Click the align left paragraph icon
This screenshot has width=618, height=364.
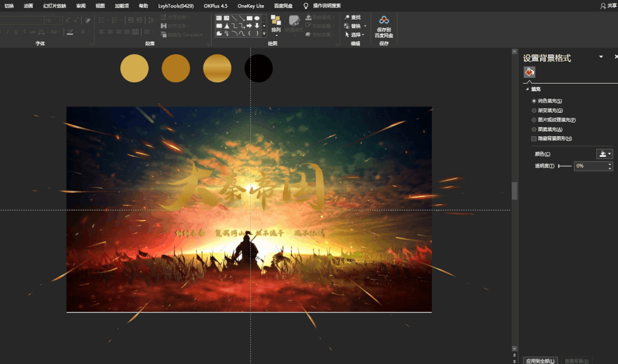[x=102, y=31]
